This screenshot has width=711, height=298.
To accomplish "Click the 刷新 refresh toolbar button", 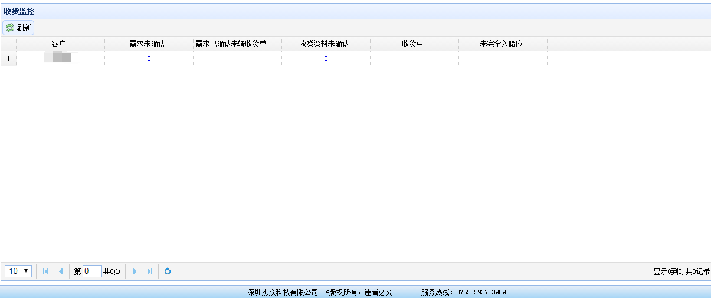I will [x=18, y=28].
